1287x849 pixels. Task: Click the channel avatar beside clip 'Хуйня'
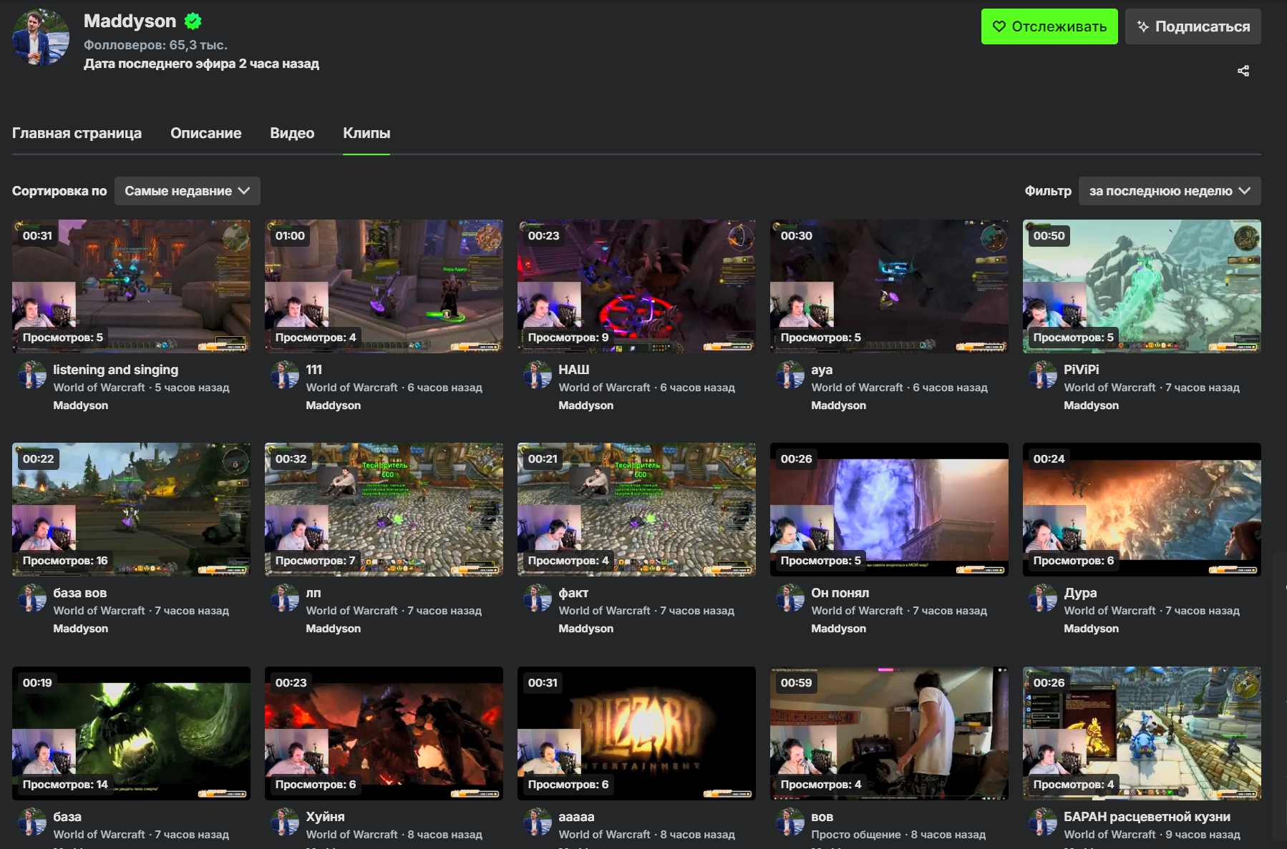point(284,822)
